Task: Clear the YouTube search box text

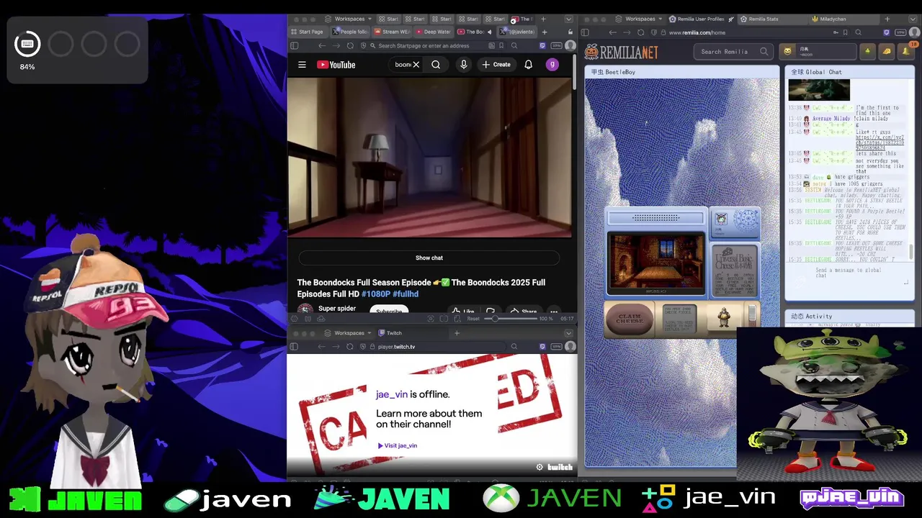Action: pos(416,65)
